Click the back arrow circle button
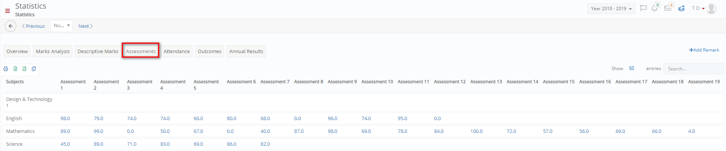The image size is (726, 151). point(11,26)
